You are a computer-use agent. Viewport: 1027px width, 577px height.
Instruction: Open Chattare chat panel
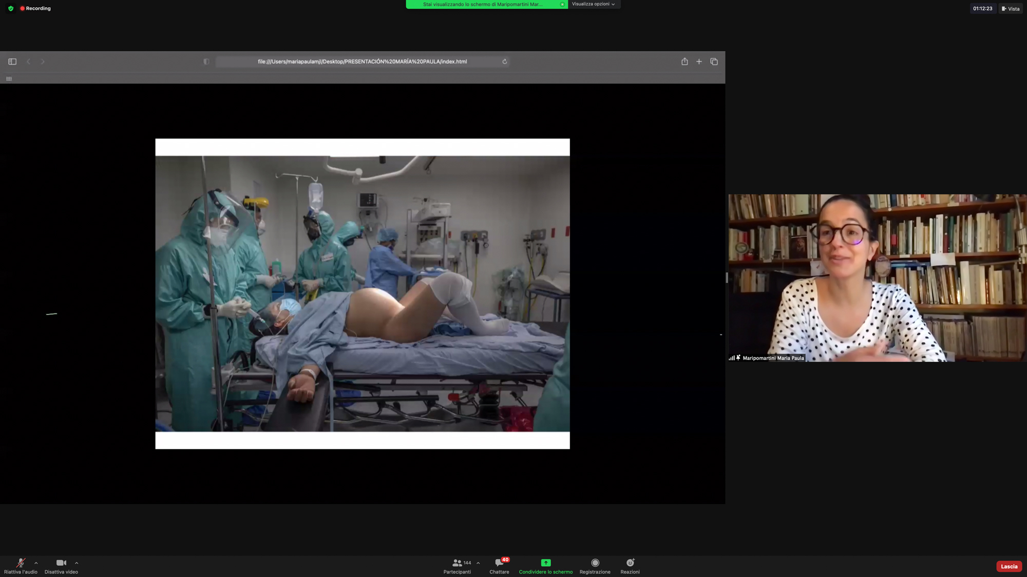[x=499, y=566]
